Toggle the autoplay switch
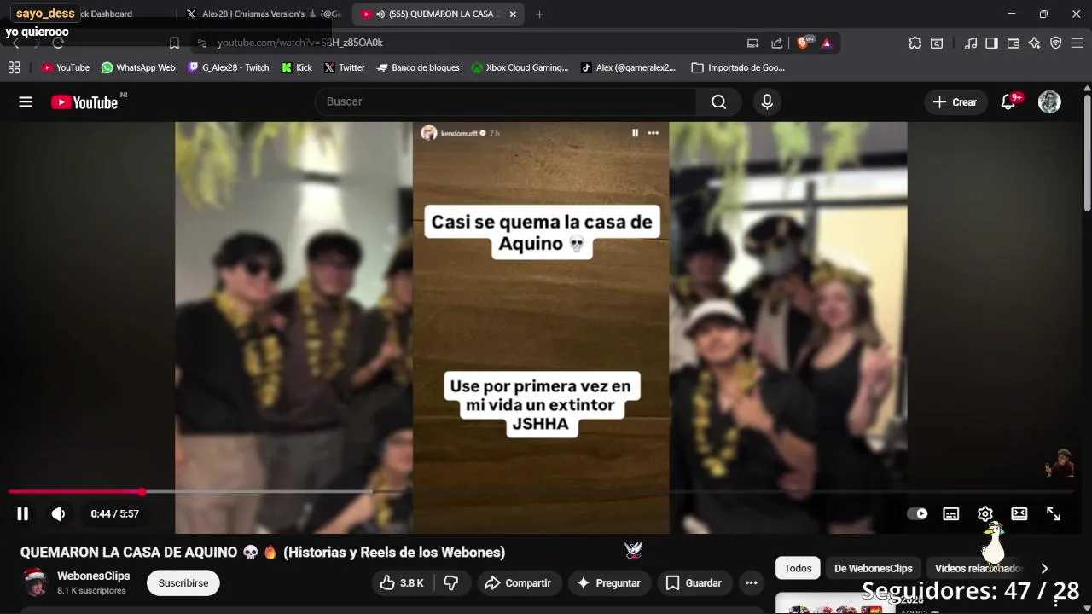1092x614 pixels. (917, 513)
